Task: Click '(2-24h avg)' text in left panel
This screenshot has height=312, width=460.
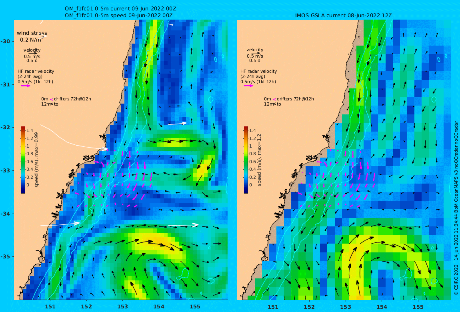Action: tap(30, 76)
